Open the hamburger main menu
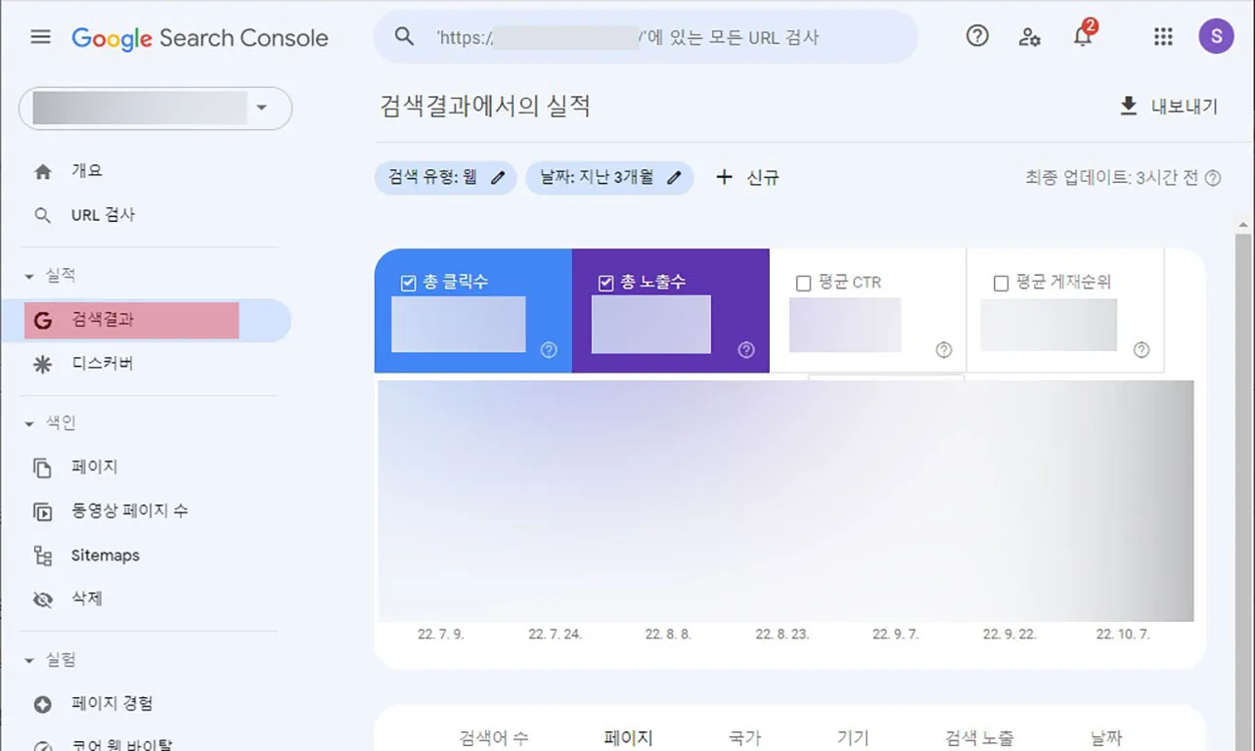 (x=40, y=37)
